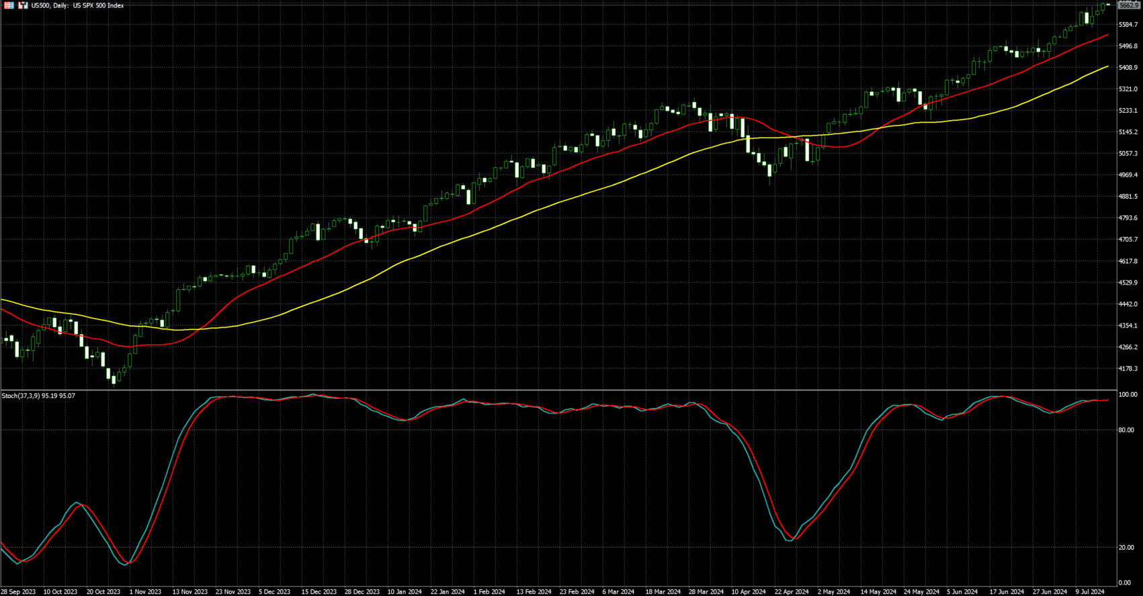Click the 80.00 stochastic level label
Image resolution: width=1143 pixels, height=596 pixels.
(1126, 430)
